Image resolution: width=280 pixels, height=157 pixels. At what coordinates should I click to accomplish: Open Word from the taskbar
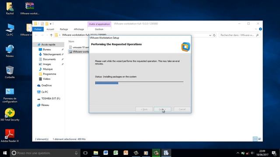point(106,153)
